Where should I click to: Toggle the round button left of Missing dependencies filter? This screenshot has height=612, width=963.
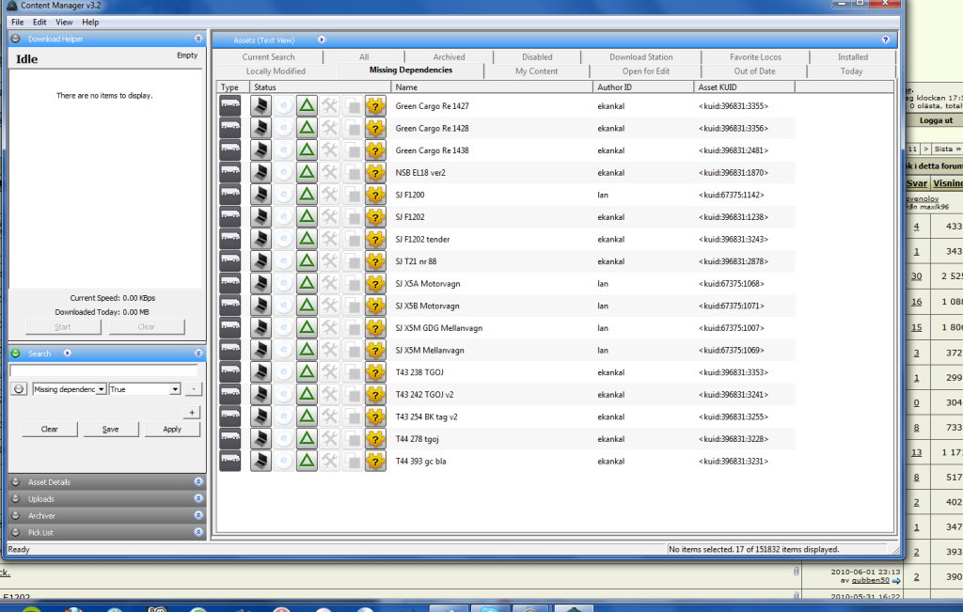pos(19,389)
